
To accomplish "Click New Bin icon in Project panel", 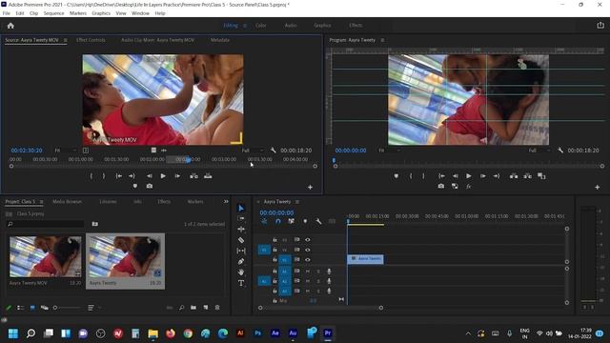I will pos(193,308).
